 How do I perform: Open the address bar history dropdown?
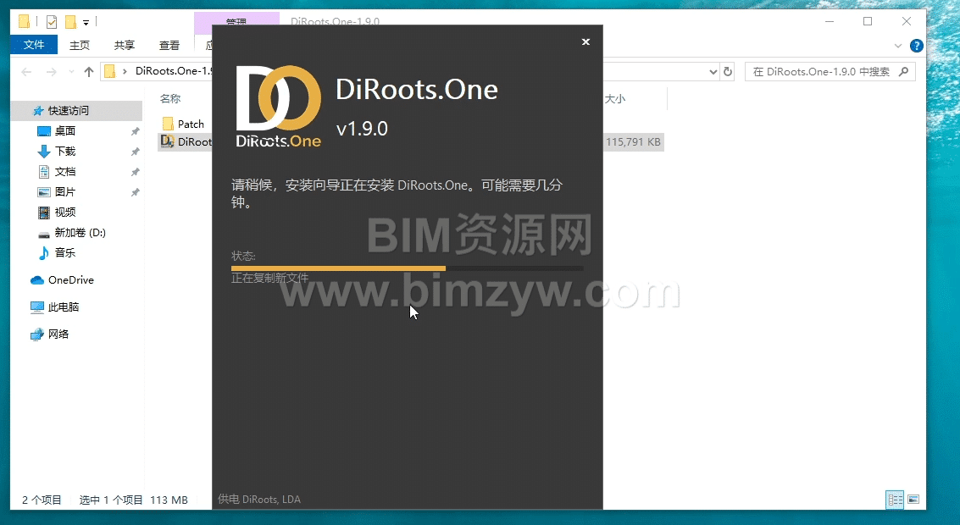click(713, 72)
